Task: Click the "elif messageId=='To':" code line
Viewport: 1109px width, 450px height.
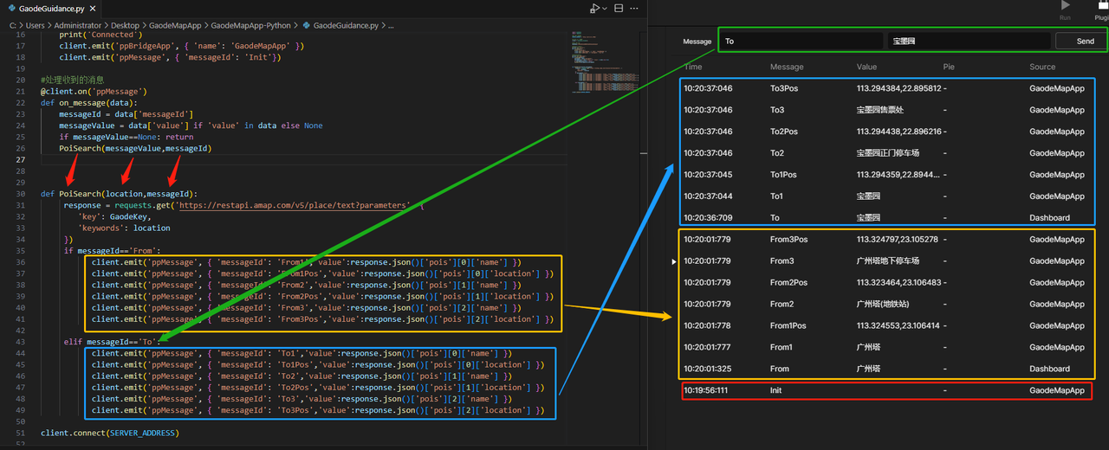Action: [x=112, y=342]
